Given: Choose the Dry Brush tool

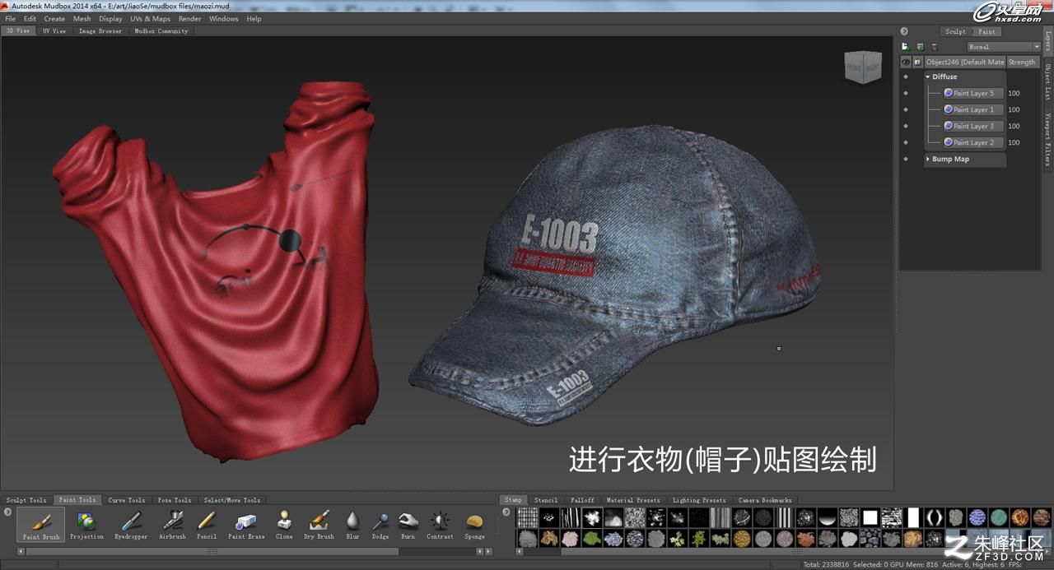Looking at the screenshot, I should pos(319,524).
